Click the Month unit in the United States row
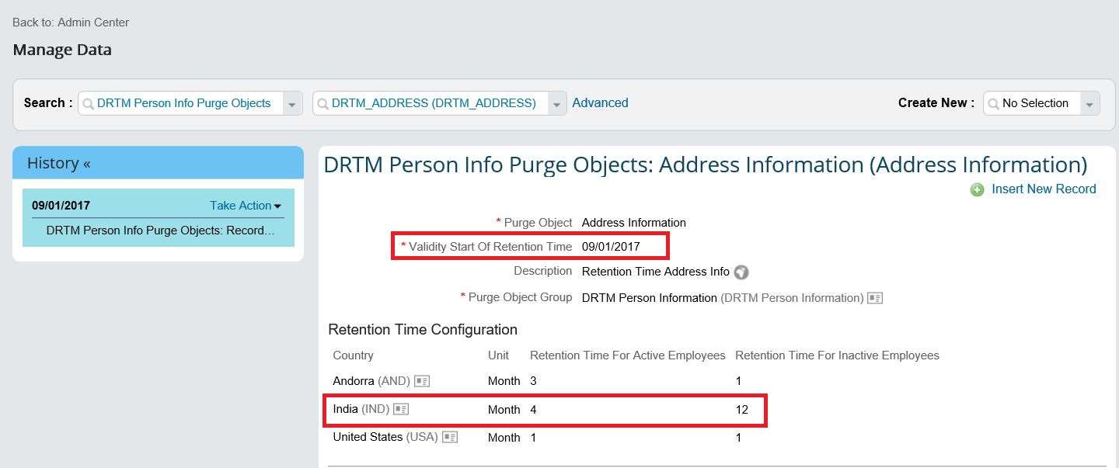This screenshot has width=1119, height=468. [504, 438]
